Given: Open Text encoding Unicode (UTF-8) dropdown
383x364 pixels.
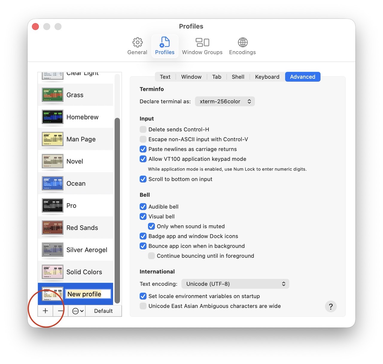Looking at the screenshot, I should [x=235, y=284].
